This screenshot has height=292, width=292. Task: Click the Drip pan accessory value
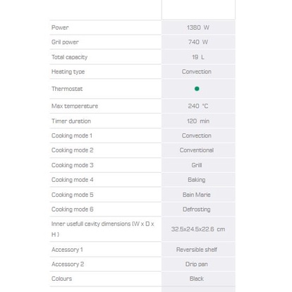tap(197, 264)
